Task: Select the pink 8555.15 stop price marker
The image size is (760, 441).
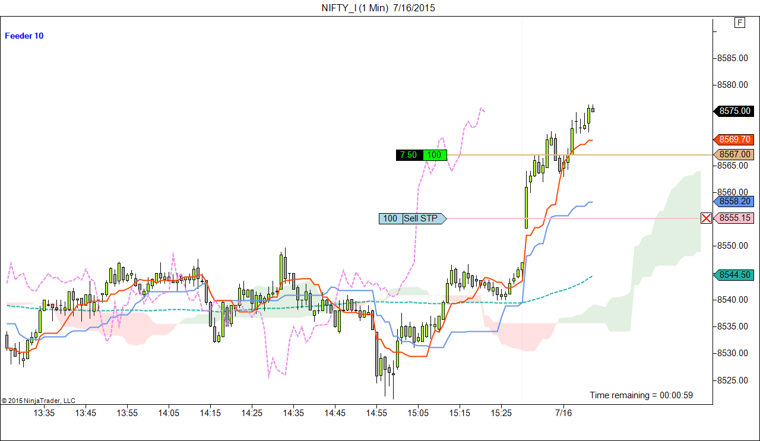Action: [733, 218]
